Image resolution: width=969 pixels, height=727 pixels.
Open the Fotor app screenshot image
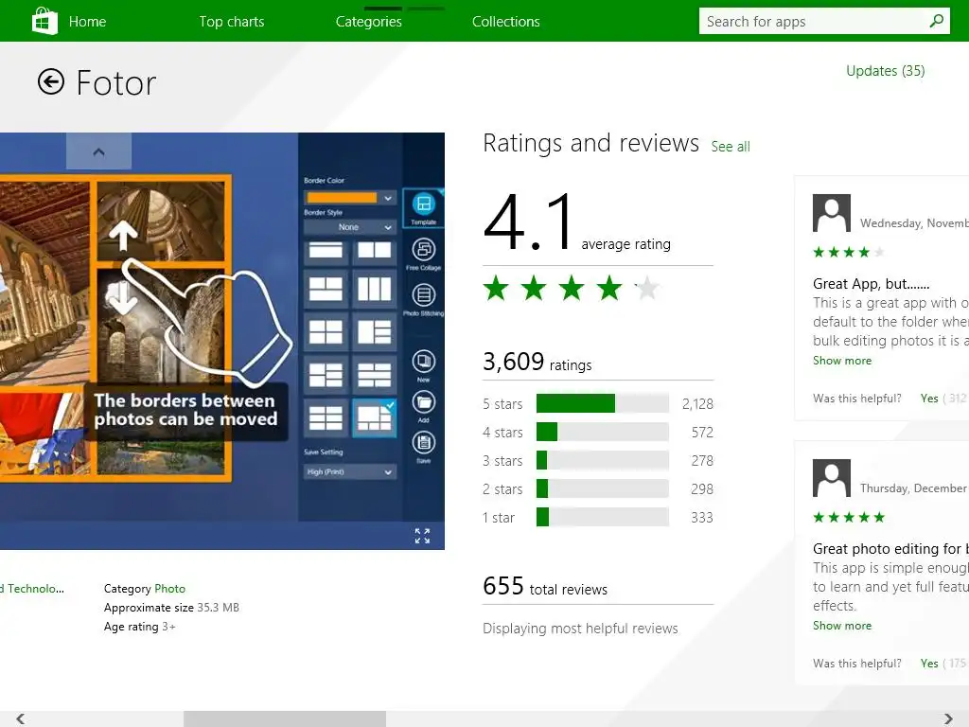click(221, 341)
